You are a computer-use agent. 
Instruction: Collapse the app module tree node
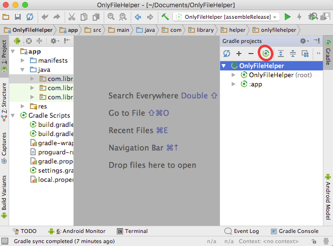13,51
